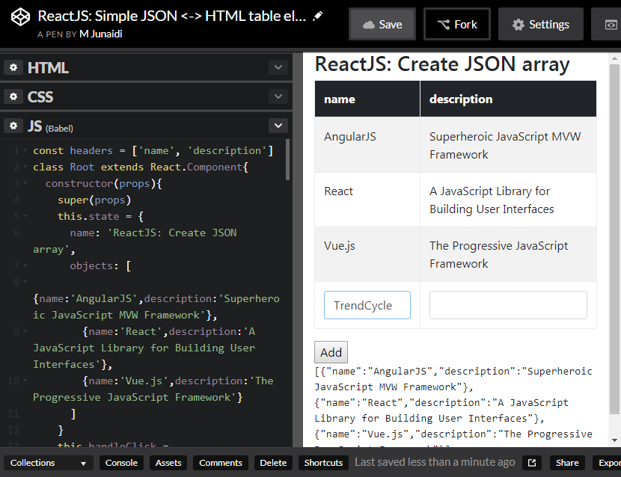Image resolution: width=621 pixels, height=477 pixels.
Task: Fork this pen
Action: (x=457, y=24)
